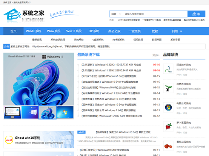
Task: Click the xitongzhijia.net announcement text
Action: pos(60,47)
